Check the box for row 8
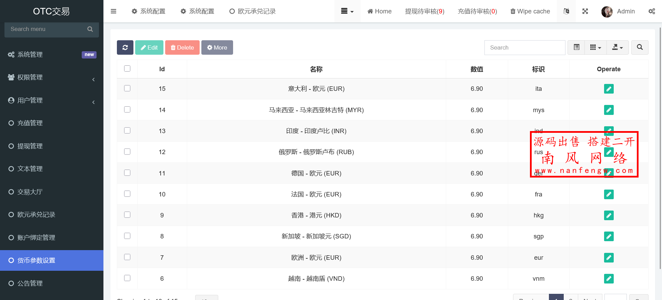Screen dimensions: 662x300 pos(127,236)
